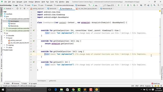
Task: Click the CRLF line separator indicator
Action: (137, 86)
